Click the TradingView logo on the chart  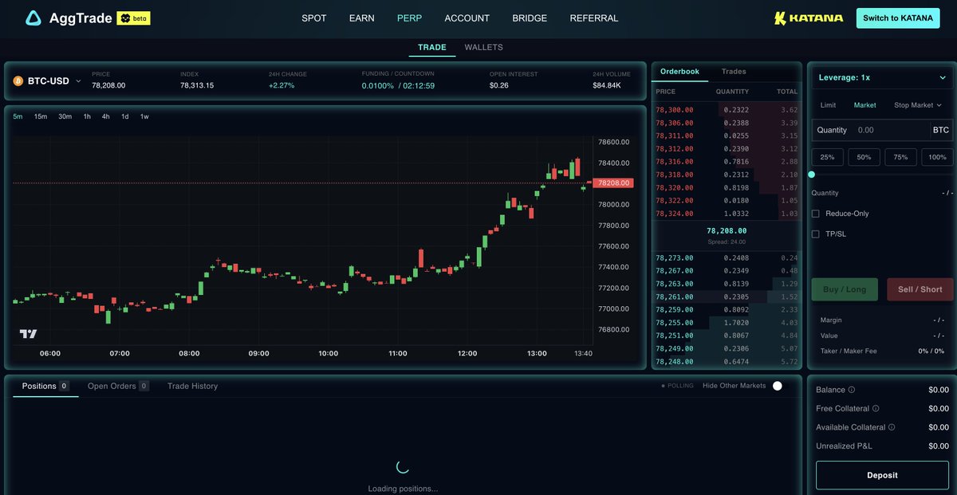pos(28,334)
